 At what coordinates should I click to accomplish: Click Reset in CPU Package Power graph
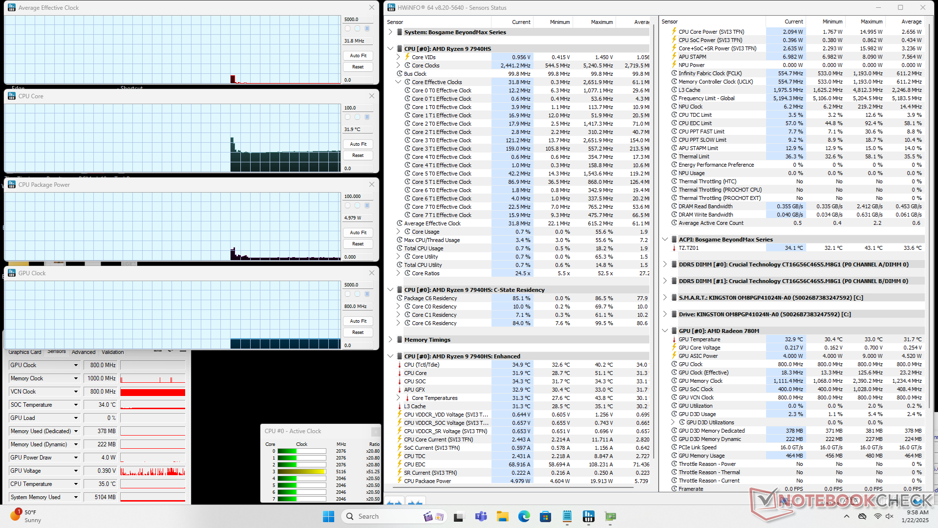pos(358,244)
